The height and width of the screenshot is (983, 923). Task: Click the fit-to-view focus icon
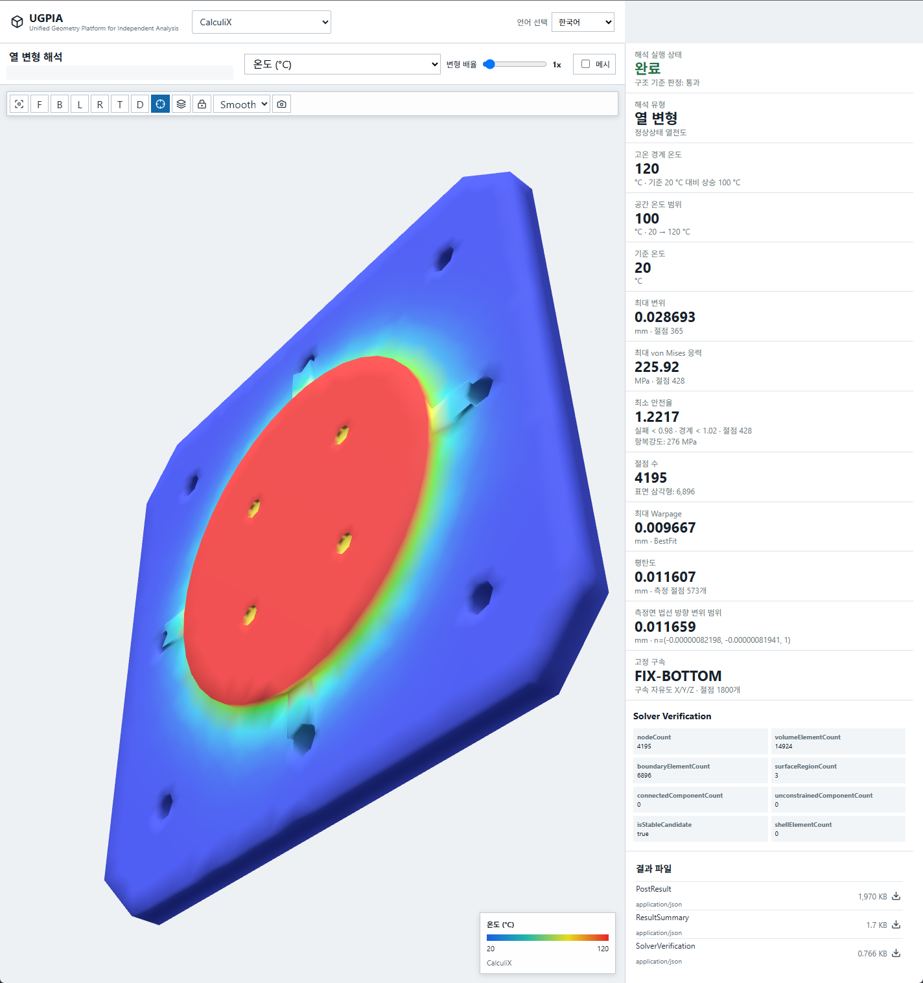[x=19, y=104]
